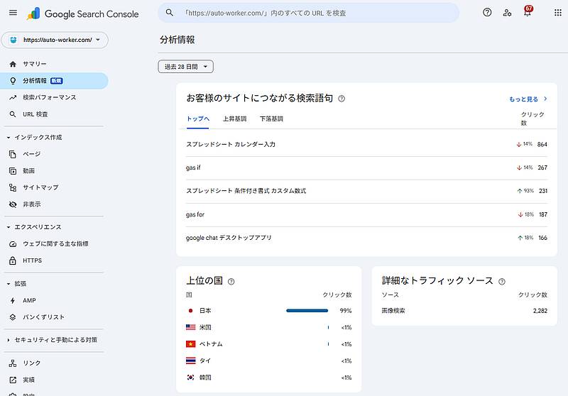Viewport: 568px width, 396px height.
Task: Switch to the 上昇基調 tab
Action: click(234, 119)
